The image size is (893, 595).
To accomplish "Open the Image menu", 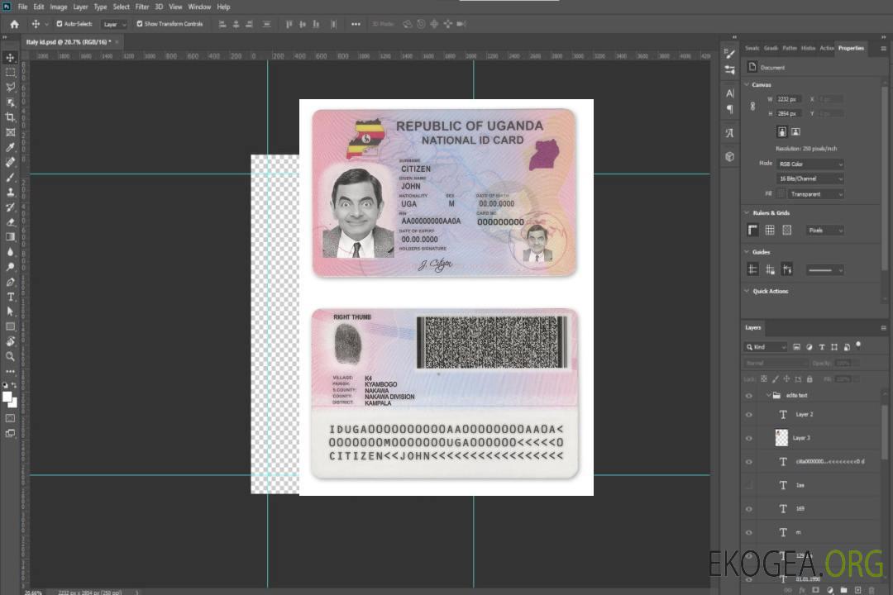I will point(58,7).
